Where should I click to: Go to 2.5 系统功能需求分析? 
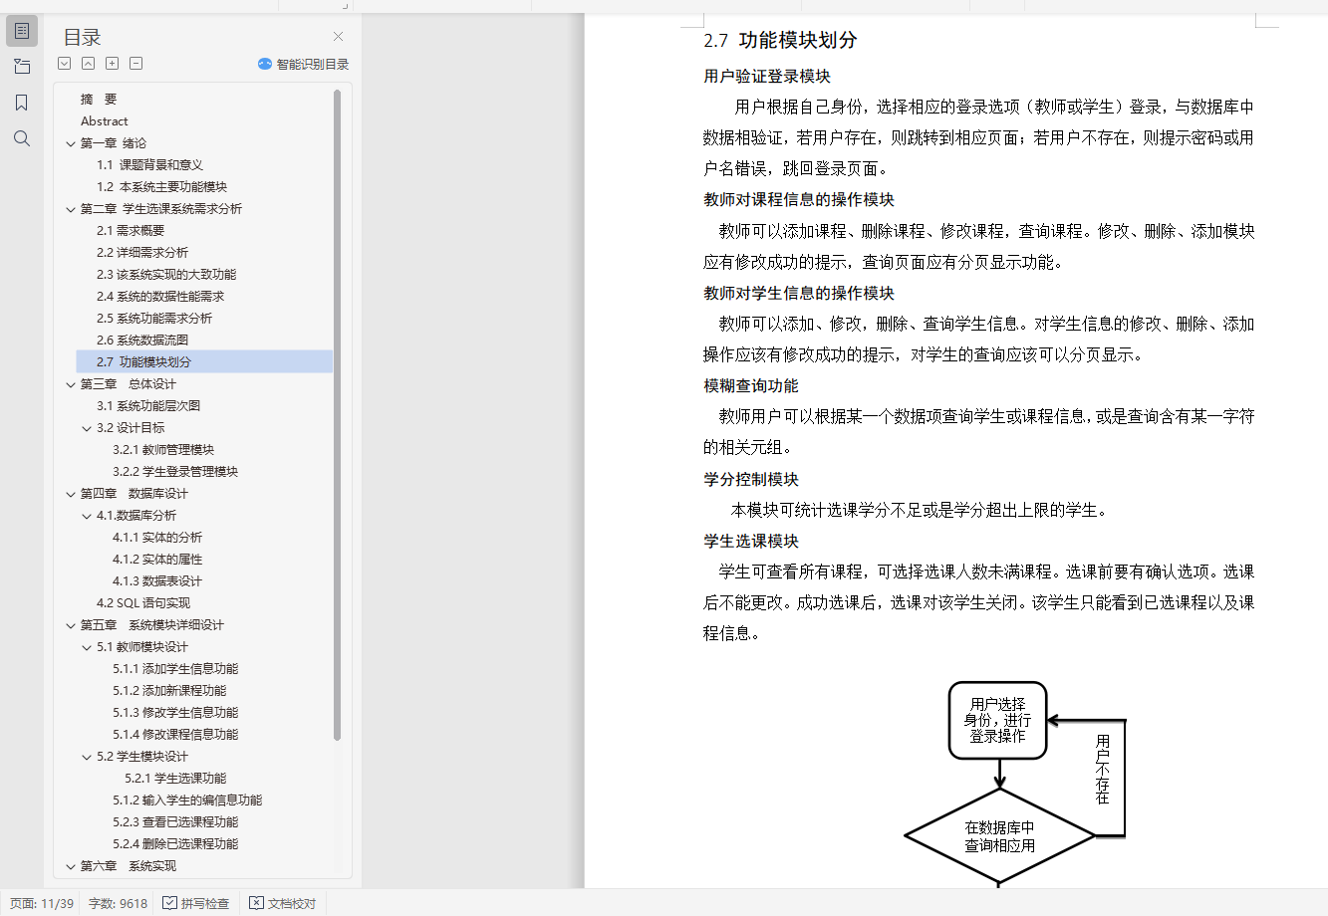coord(154,319)
